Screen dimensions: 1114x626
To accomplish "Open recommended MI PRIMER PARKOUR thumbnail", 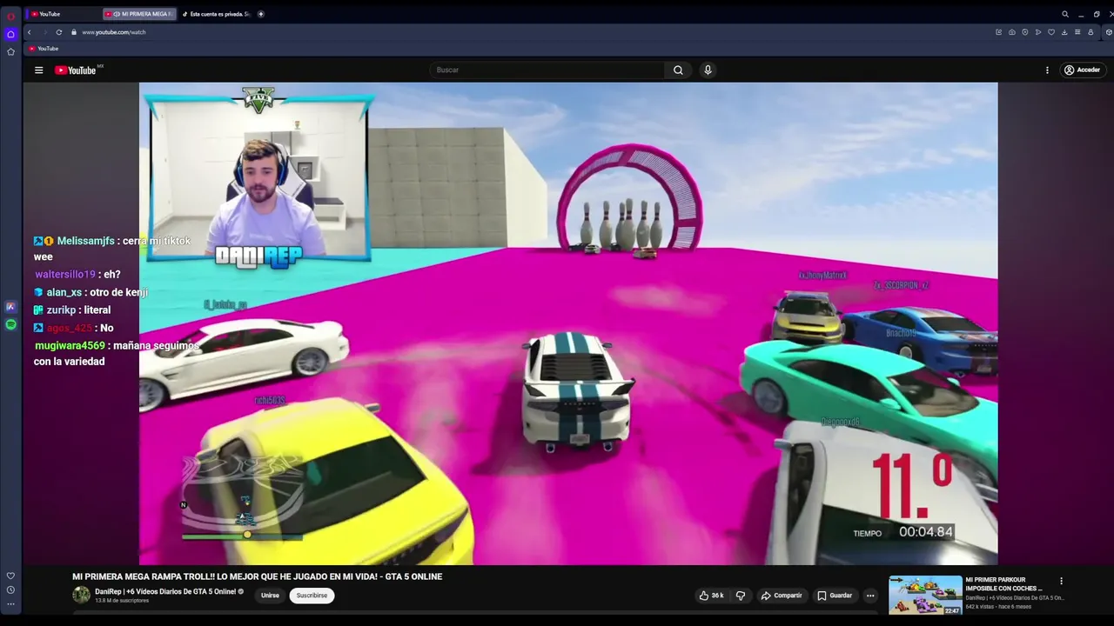I will click(x=925, y=596).
